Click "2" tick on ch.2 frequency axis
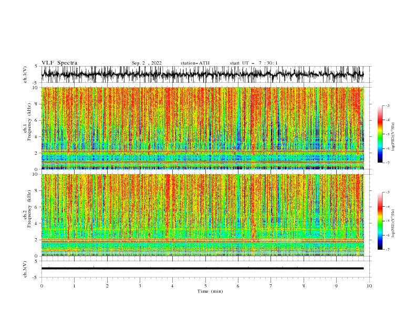The height and width of the screenshot is (321, 416). pos(36,240)
